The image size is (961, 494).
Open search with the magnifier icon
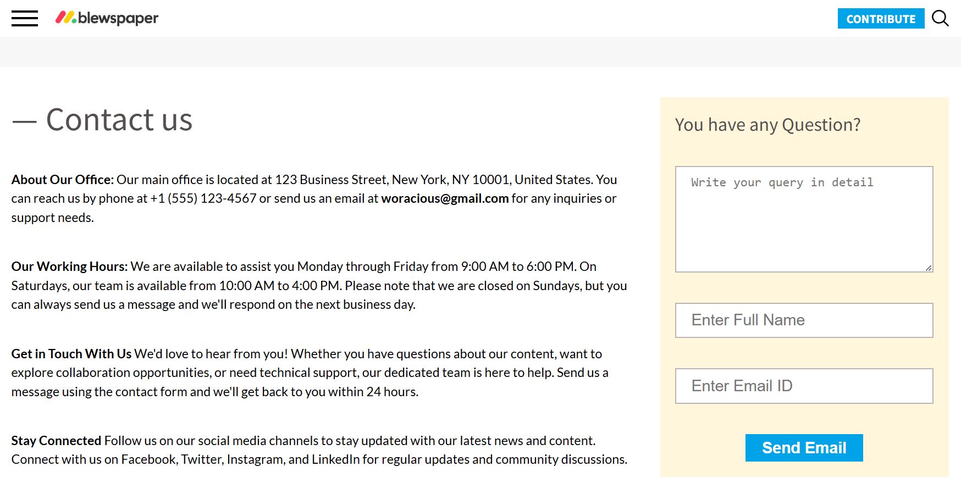(x=940, y=19)
